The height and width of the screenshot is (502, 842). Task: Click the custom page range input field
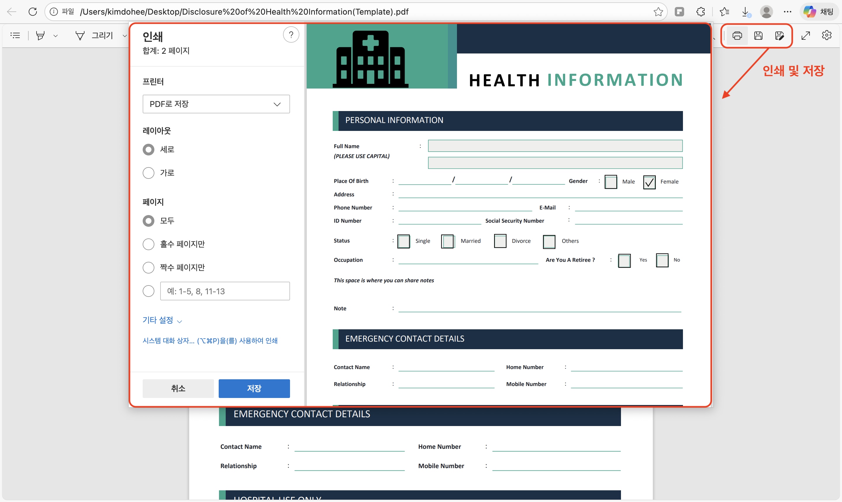coord(225,291)
